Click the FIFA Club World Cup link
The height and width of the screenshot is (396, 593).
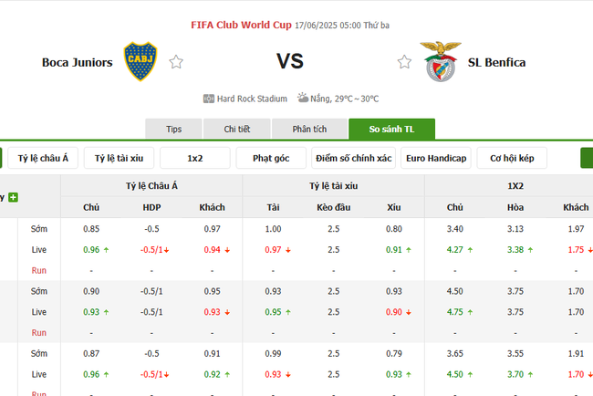pyautogui.click(x=242, y=26)
